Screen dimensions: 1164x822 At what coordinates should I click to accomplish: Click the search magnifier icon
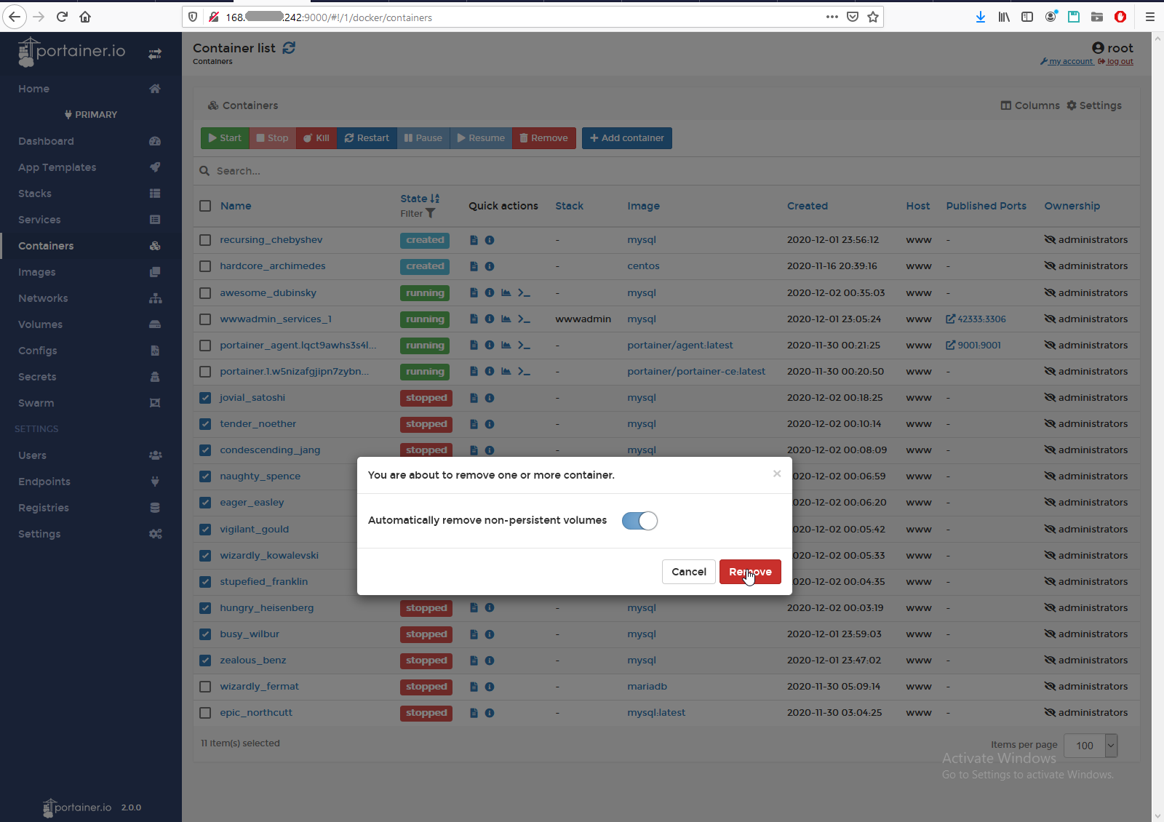click(x=204, y=171)
